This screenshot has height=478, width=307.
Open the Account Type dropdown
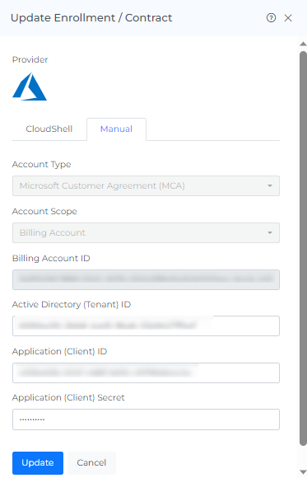click(146, 185)
